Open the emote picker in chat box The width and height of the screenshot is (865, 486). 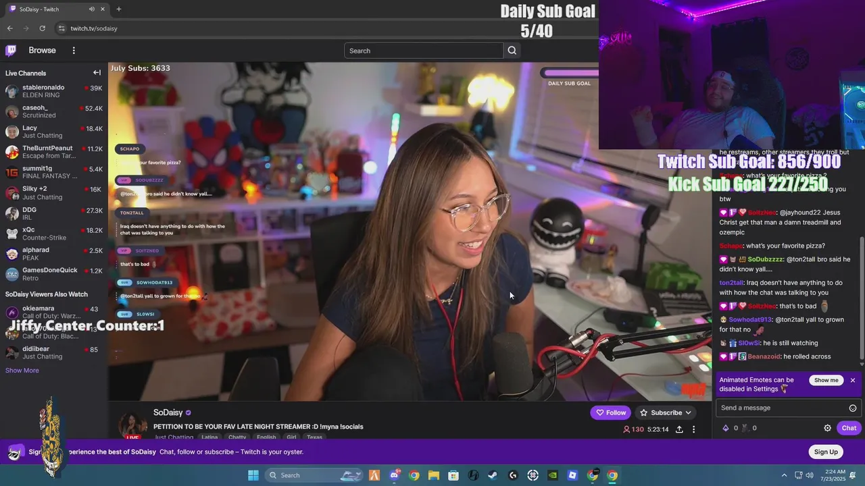[853, 408]
